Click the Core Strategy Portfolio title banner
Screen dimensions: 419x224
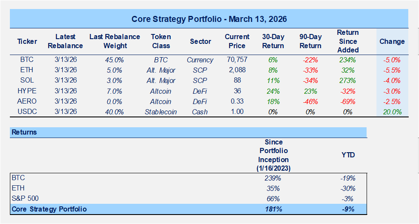(x=209, y=19)
